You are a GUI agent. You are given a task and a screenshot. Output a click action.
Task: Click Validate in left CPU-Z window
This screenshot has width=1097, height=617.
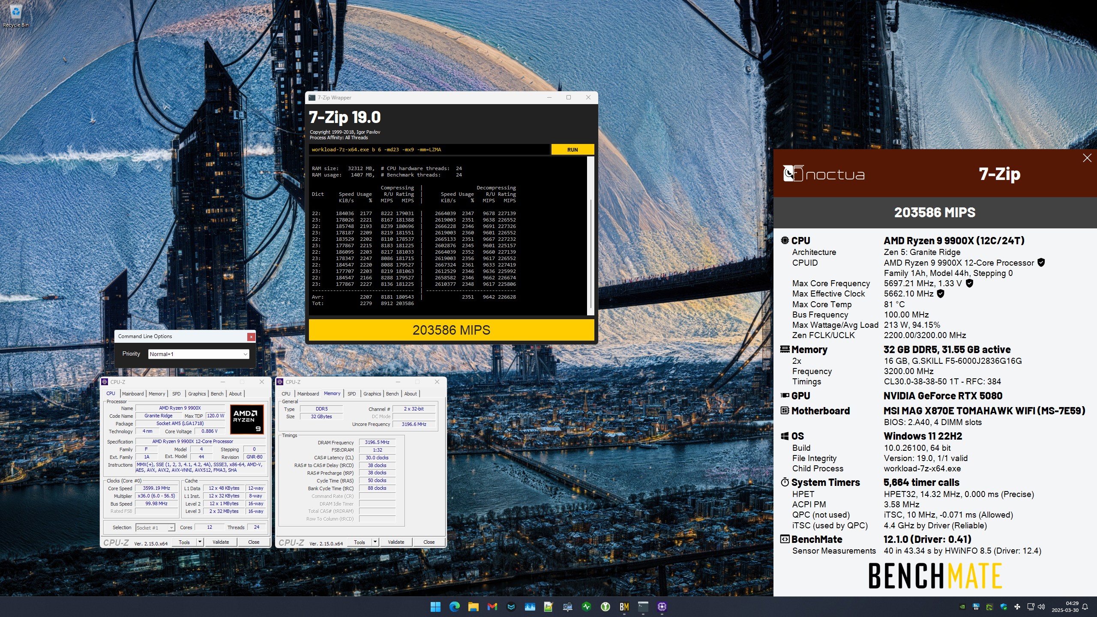(221, 542)
